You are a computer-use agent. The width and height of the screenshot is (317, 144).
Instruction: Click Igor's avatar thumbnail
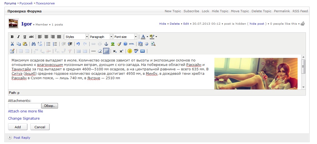[x=13, y=24]
